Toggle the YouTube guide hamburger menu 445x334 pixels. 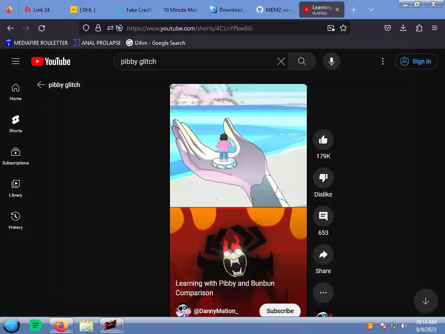coord(16,61)
